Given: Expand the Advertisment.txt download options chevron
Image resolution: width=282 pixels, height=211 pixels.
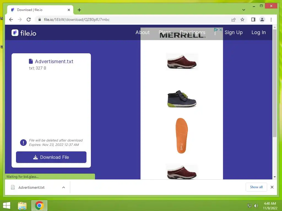Looking at the screenshot, I should point(64,187).
